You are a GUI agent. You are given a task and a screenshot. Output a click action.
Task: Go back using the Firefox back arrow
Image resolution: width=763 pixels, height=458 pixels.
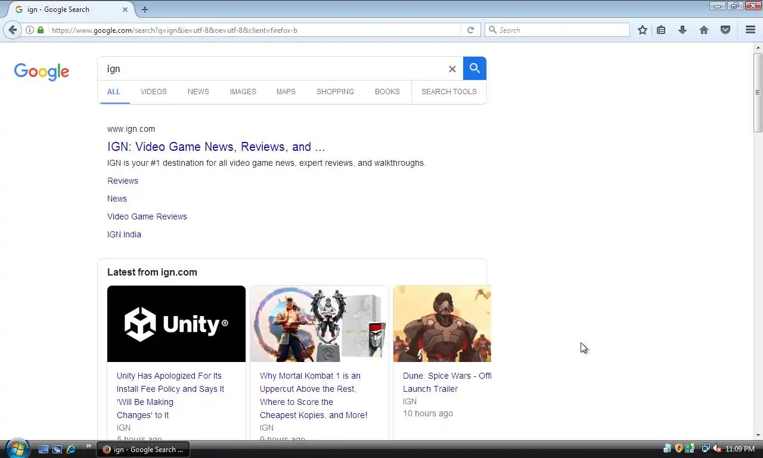coord(13,30)
